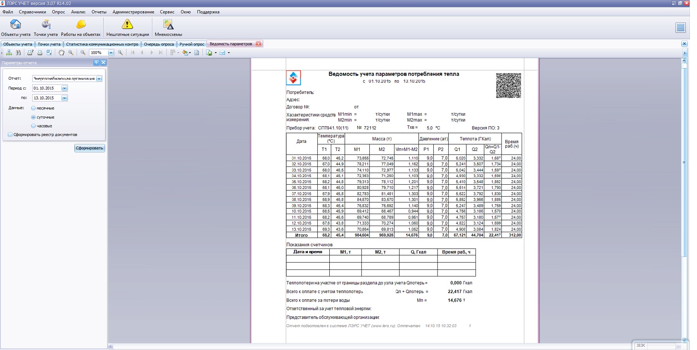Click the Итого row label in the table
Image resolution: width=697 pixels, height=350 pixels.
pos(301,235)
